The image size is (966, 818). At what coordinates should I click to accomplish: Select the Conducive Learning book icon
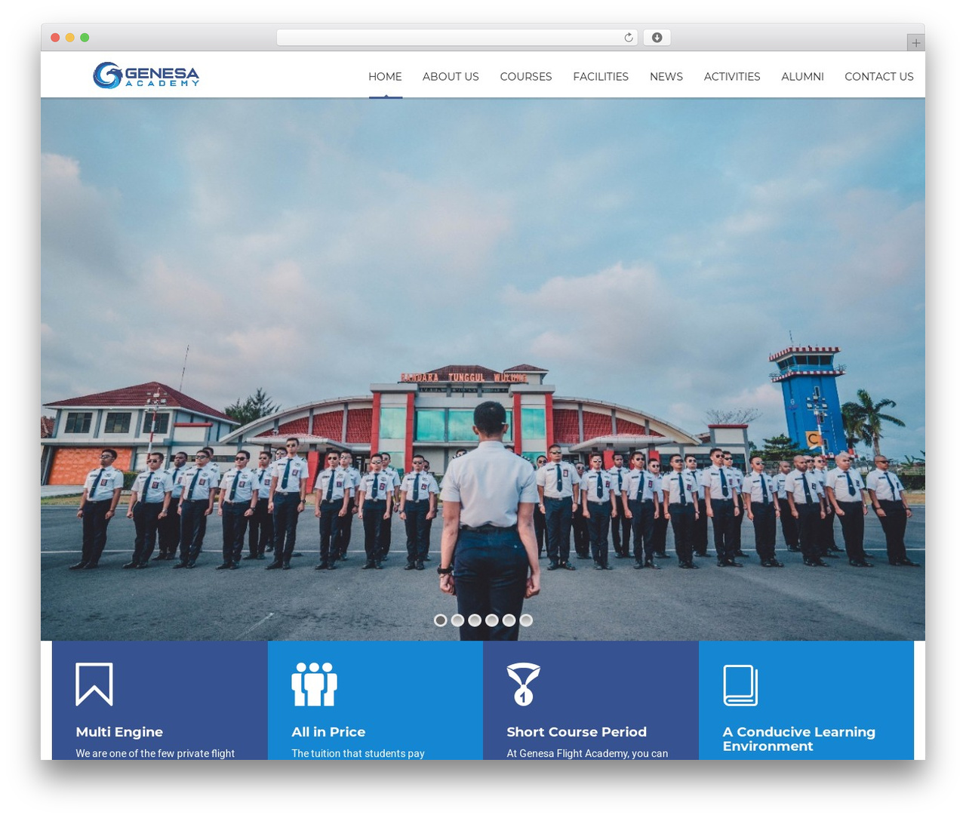[740, 685]
